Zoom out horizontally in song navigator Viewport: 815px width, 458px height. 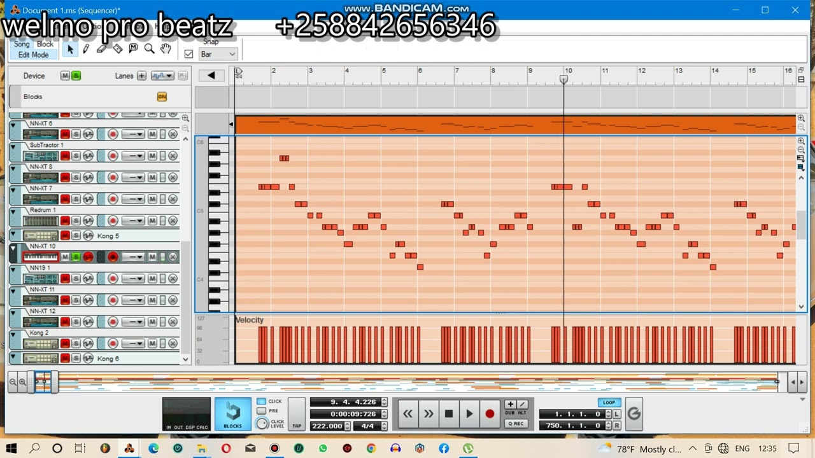click(13, 382)
